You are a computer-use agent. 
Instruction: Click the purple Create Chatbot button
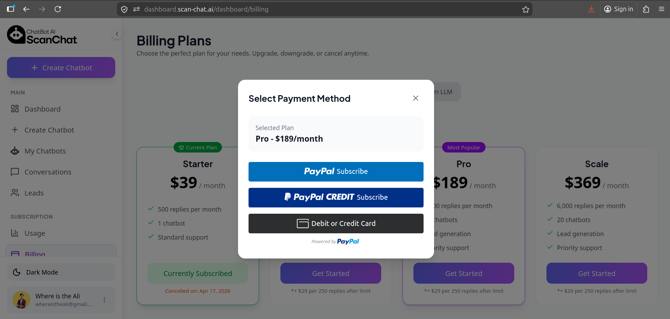[61, 68]
